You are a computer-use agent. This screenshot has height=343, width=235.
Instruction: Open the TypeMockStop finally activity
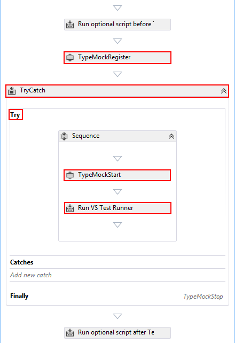(203, 297)
